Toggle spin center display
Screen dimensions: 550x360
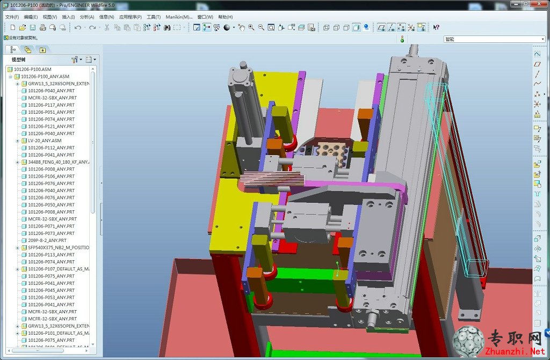point(207,27)
